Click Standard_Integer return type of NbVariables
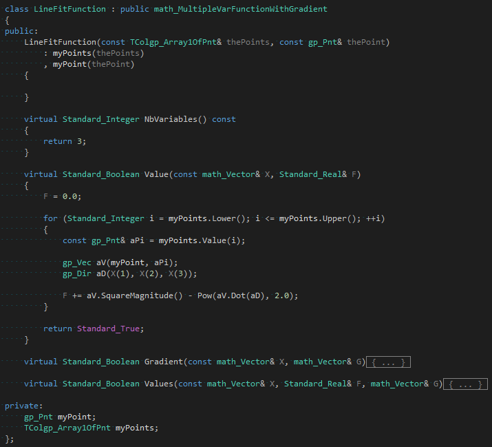The height and width of the screenshot is (447, 492). (x=100, y=119)
